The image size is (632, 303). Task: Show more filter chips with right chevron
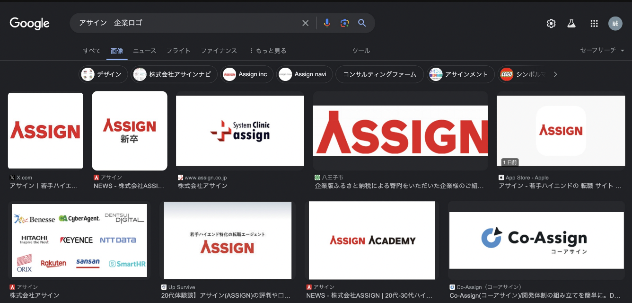[555, 74]
